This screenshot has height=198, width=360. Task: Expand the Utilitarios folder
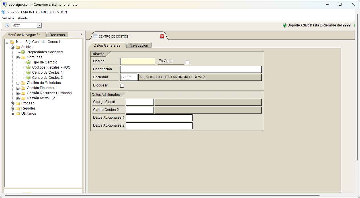click(12, 114)
